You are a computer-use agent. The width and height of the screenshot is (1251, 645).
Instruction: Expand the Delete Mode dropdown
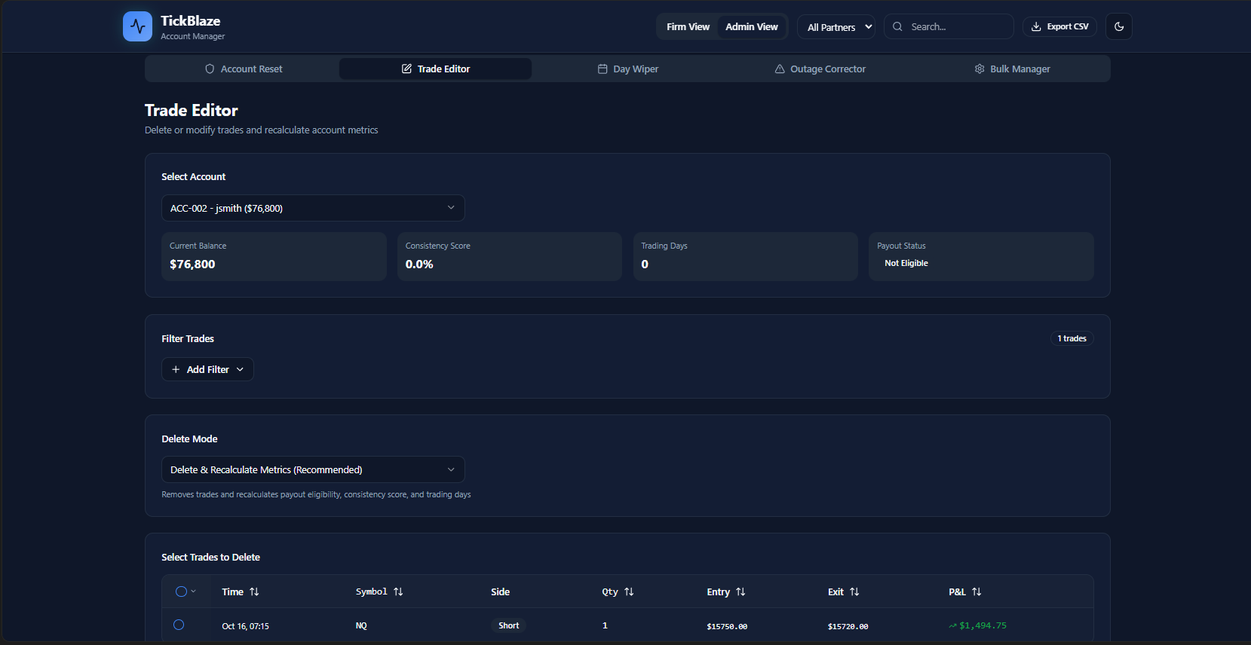pyautogui.click(x=313, y=469)
